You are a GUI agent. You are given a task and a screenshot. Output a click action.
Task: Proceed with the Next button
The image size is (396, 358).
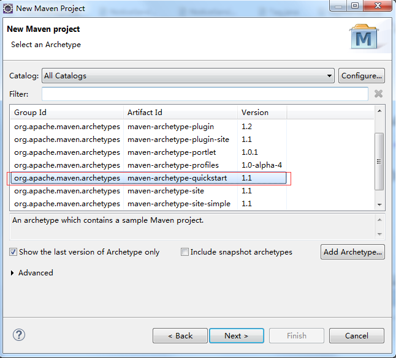237,336
